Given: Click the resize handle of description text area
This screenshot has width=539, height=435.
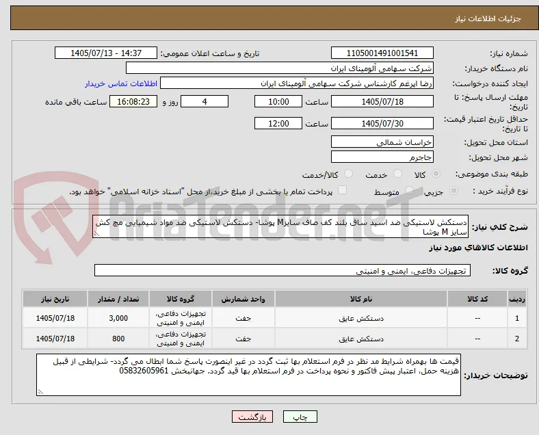Looking at the screenshot, I should tap(96, 234).
